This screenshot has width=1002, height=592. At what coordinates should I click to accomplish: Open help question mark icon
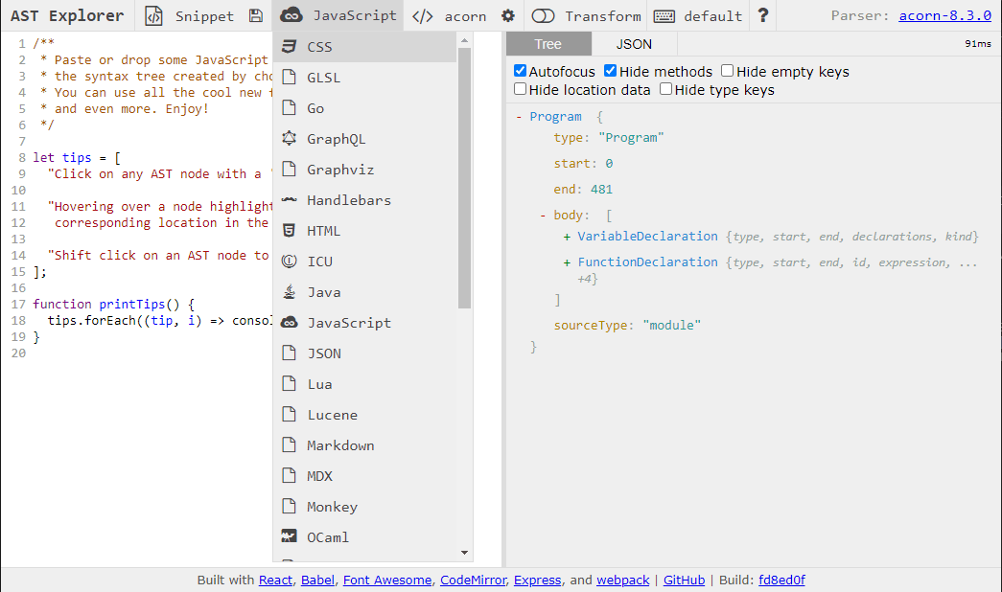[763, 15]
